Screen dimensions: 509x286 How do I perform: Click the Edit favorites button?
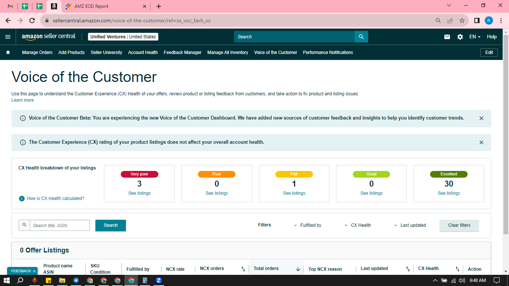(x=489, y=53)
